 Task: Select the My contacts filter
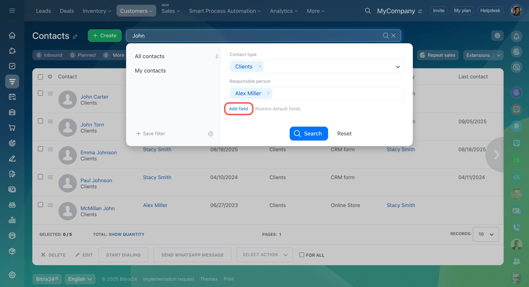150,71
